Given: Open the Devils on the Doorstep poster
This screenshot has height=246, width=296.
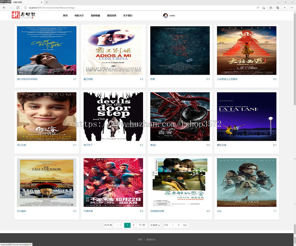Looking at the screenshot, I should 113,116.
